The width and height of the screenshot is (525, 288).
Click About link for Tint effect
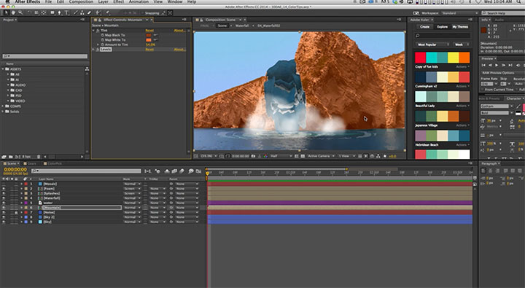click(179, 31)
